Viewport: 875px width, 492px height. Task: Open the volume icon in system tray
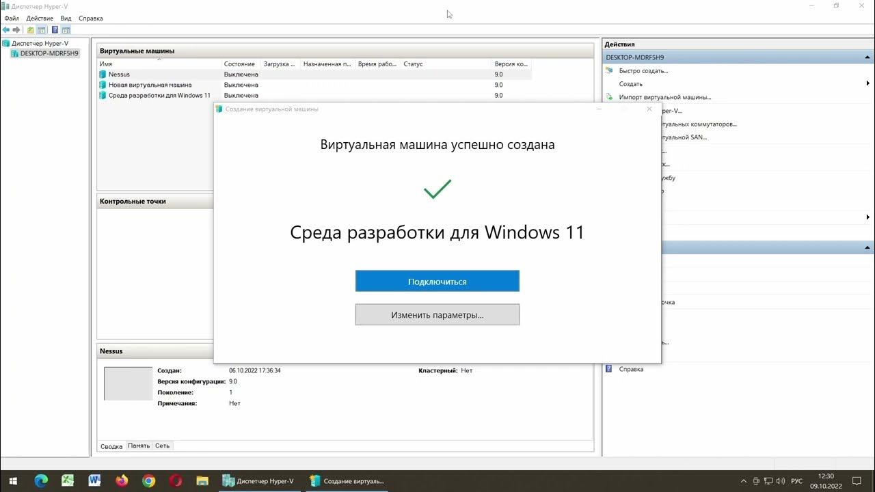pos(781,481)
